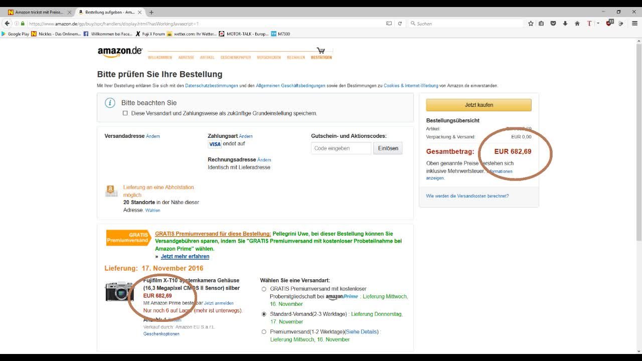Image resolution: width=642 pixels, height=361 pixels.
Task: Open Google Play bookmark
Action: tap(16, 34)
